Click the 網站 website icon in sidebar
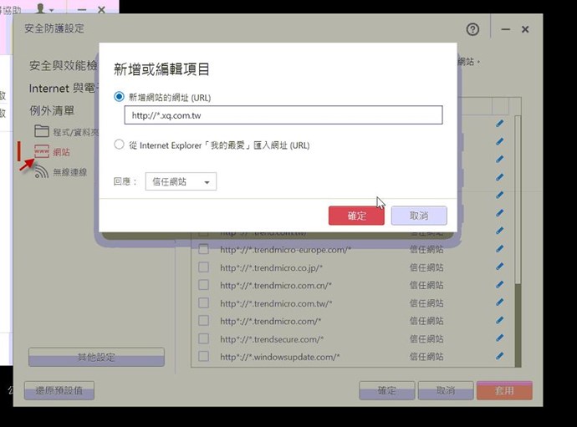The width and height of the screenshot is (577, 427). [42, 152]
